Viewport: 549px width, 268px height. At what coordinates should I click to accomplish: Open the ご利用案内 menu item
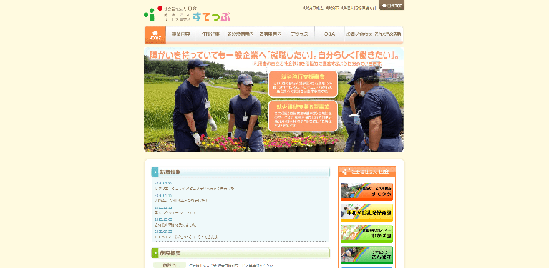pyautogui.click(x=270, y=34)
